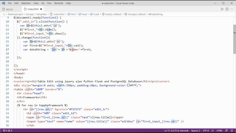
Task: Click the 'change(function(){' text on line 14
Action: 36,38
